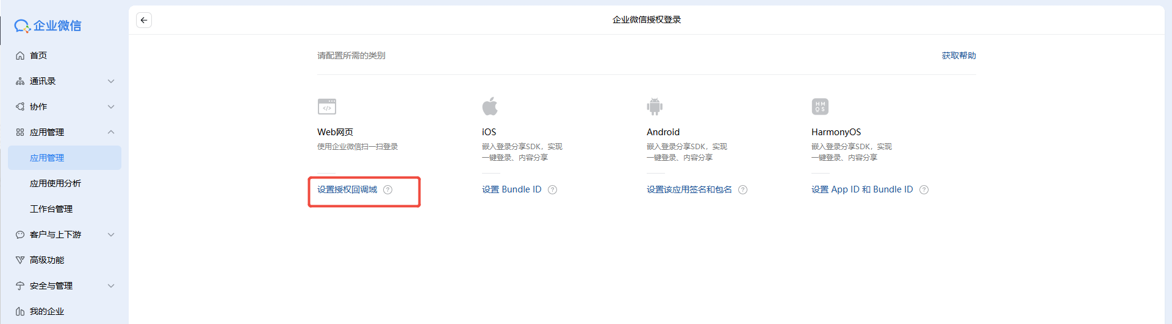Click the 使用企业微信扫一扫登录 description
Screen dimensions: 1172x324
pyautogui.click(x=358, y=147)
